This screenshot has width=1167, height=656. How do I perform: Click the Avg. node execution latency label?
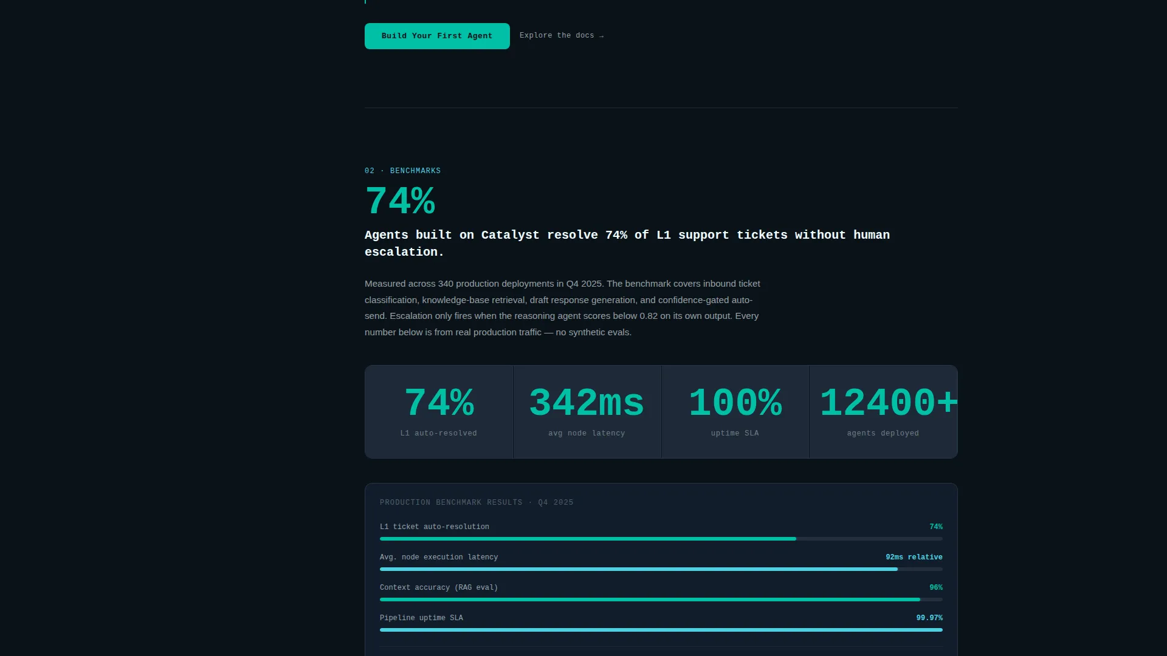[439, 557]
